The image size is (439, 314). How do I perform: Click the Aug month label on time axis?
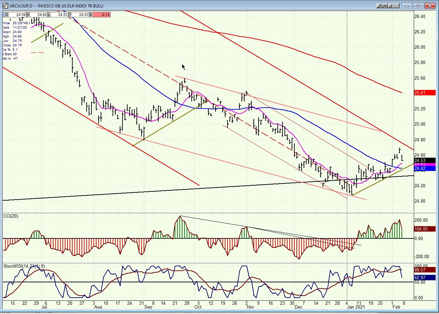click(98, 307)
